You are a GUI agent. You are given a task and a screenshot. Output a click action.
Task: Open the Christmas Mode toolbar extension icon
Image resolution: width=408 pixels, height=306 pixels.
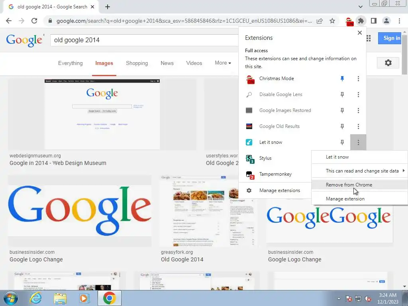pos(349,21)
